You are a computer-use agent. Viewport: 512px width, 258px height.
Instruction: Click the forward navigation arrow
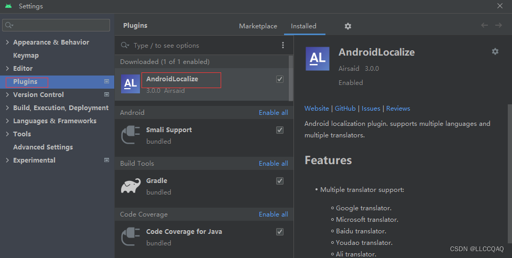click(498, 26)
